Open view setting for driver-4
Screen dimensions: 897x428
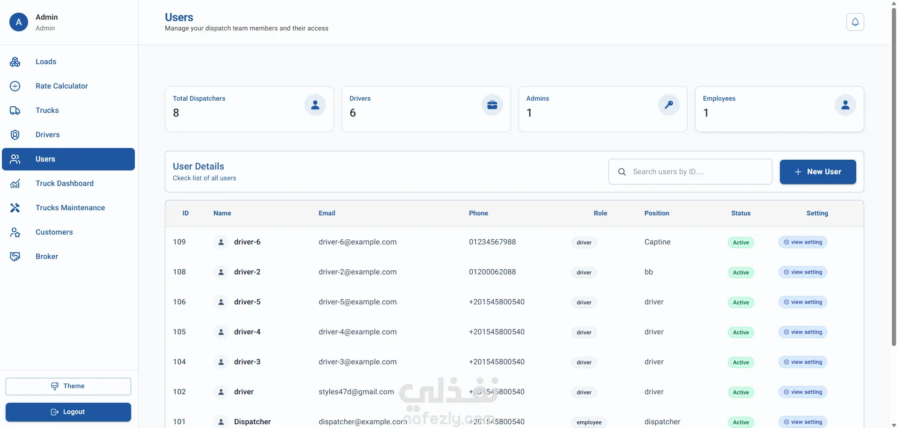(803, 332)
